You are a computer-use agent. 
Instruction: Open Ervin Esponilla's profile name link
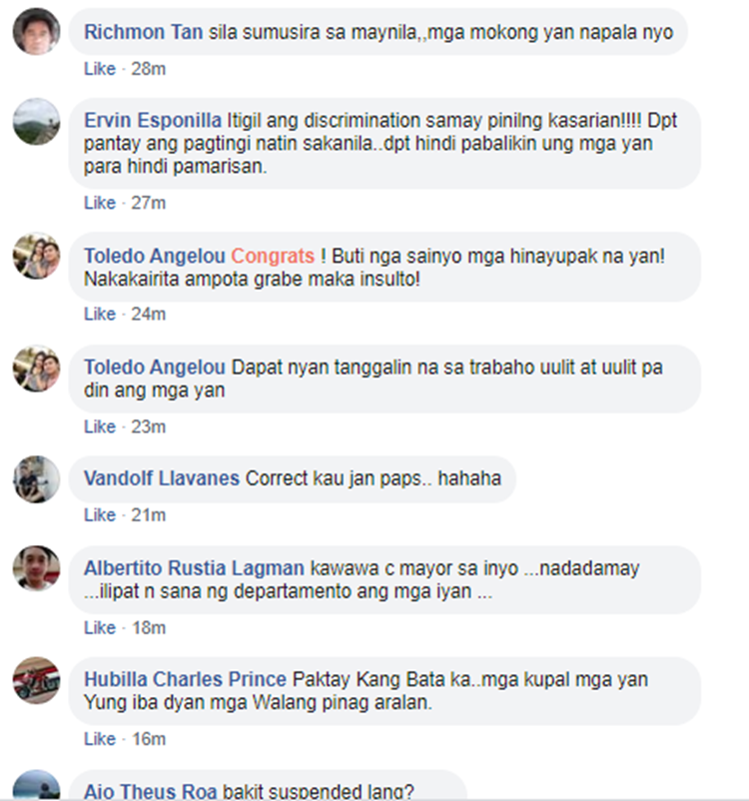(153, 121)
